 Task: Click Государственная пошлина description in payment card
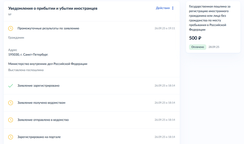point(209,18)
